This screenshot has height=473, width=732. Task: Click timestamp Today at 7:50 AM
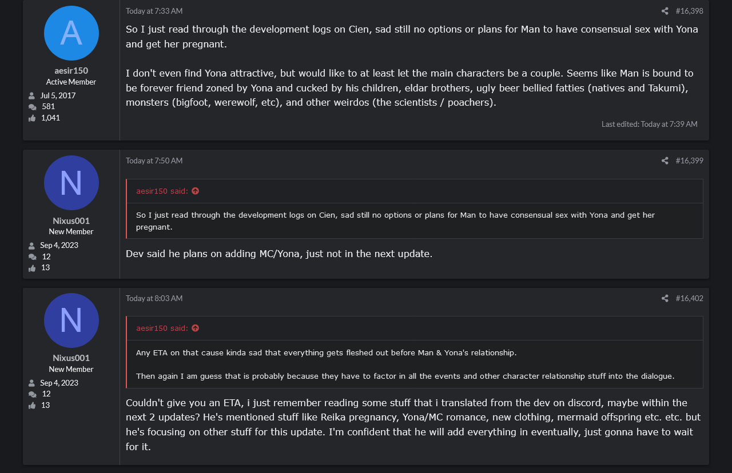154,161
